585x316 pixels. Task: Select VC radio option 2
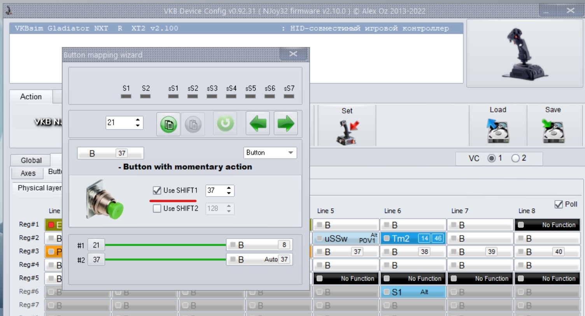(x=515, y=158)
